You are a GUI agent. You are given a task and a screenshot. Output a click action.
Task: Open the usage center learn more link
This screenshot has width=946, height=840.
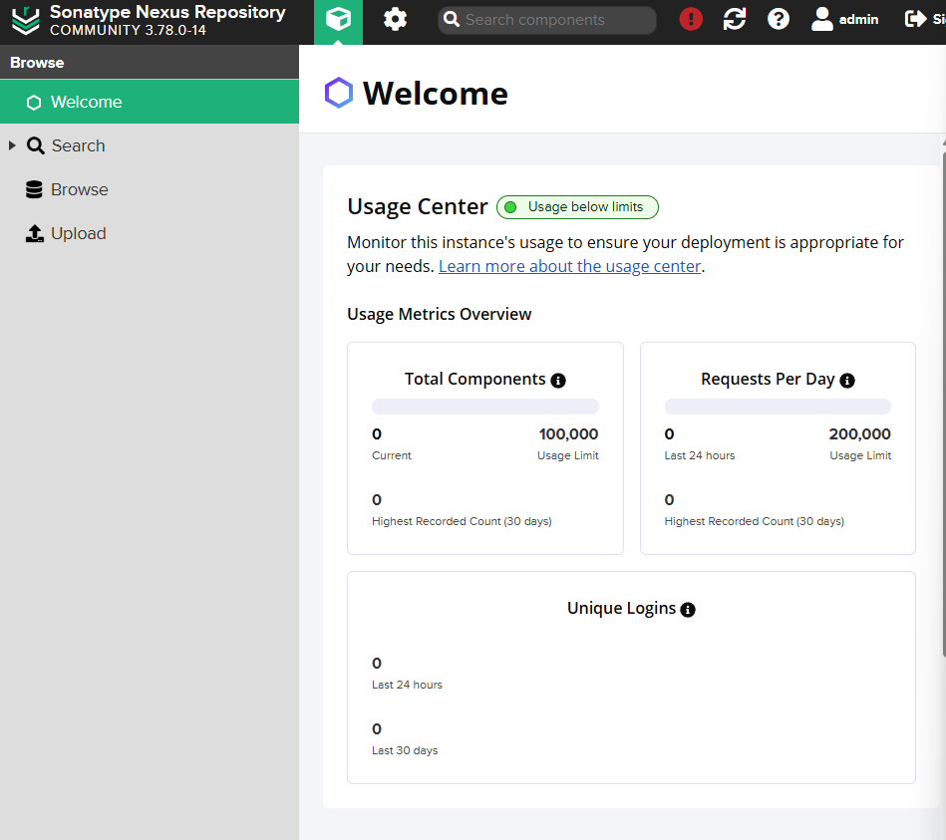pyautogui.click(x=569, y=266)
